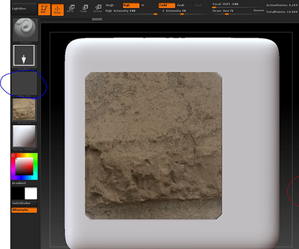
Task: Click the Gradient button
Action: [24, 183]
